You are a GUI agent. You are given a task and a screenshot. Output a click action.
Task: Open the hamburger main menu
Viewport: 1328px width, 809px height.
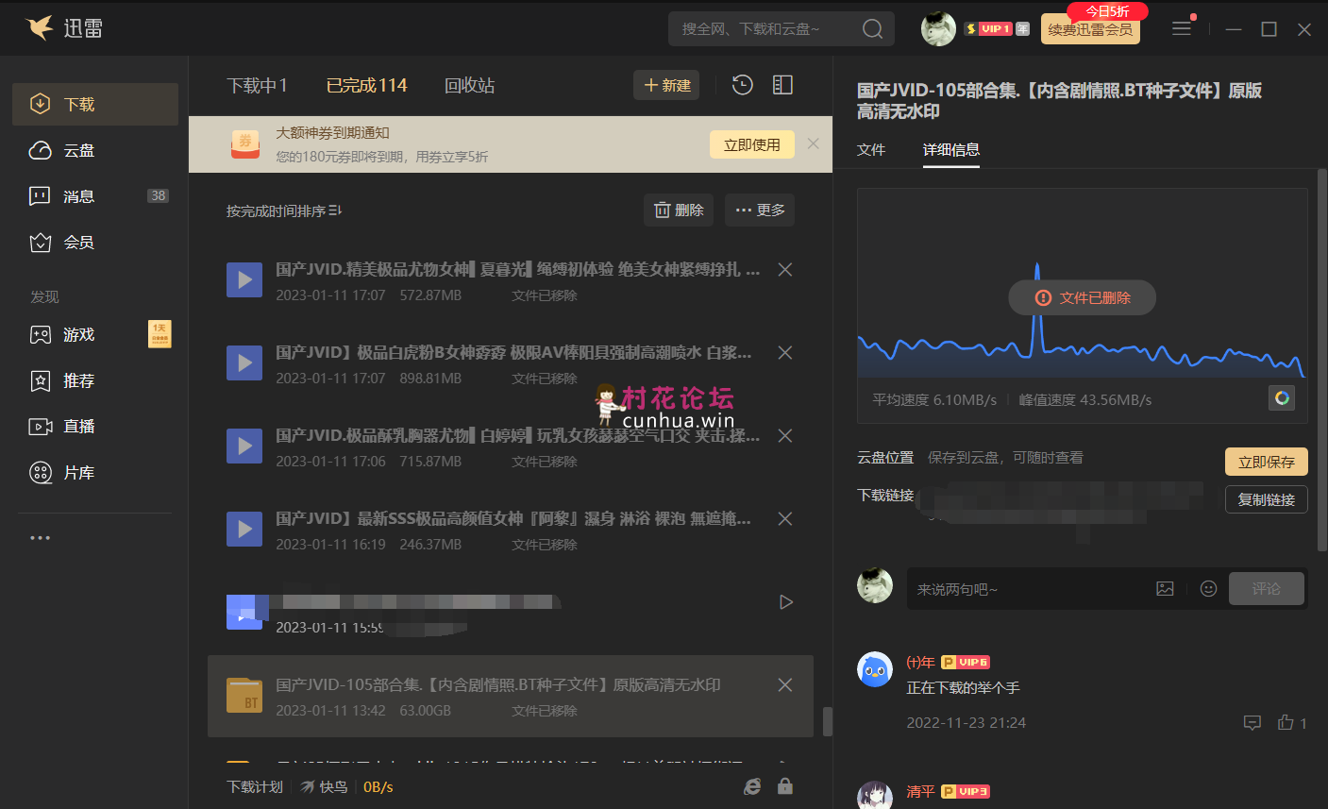[x=1182, y=29]
